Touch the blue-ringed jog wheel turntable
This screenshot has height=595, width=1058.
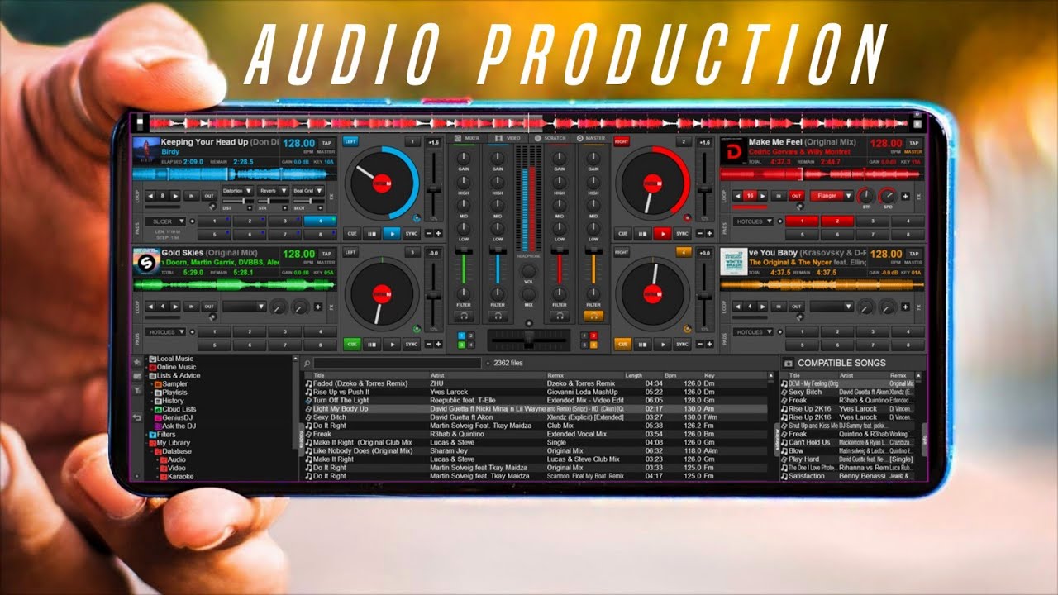tap(382, 183)
